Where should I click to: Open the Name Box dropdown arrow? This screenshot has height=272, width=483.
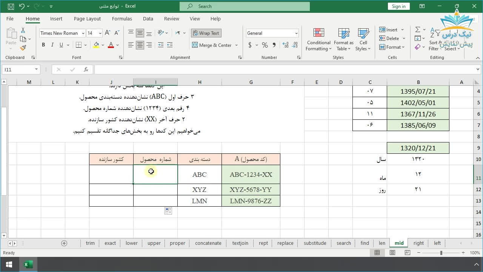pos(36,70)
